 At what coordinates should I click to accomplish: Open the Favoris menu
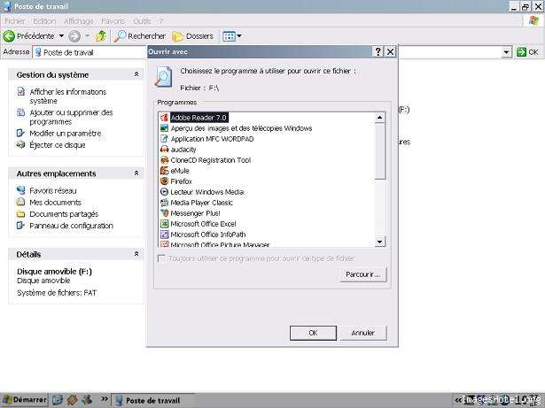tap(113, 21)
